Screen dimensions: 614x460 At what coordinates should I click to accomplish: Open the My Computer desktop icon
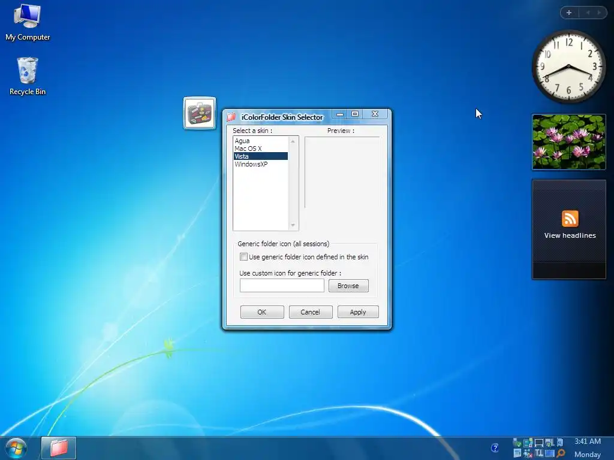(28, 23)
